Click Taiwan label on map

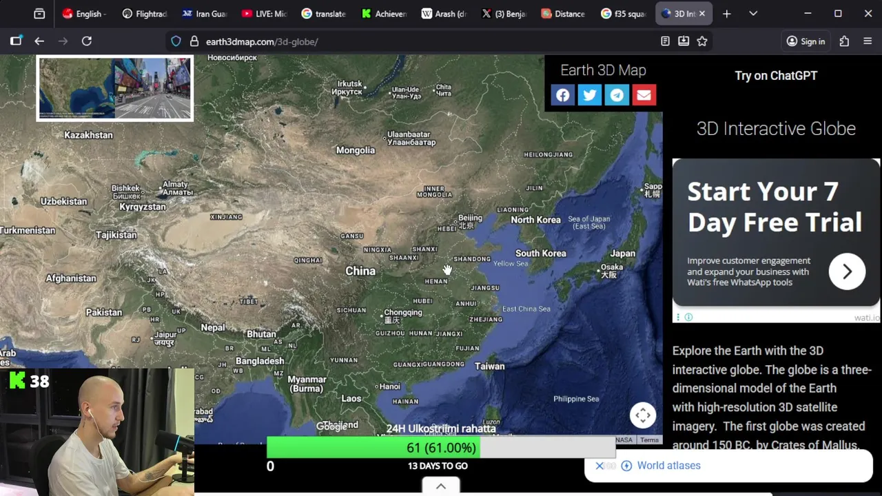point(489,366)
